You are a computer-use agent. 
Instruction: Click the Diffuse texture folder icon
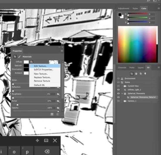pos(31,62)
